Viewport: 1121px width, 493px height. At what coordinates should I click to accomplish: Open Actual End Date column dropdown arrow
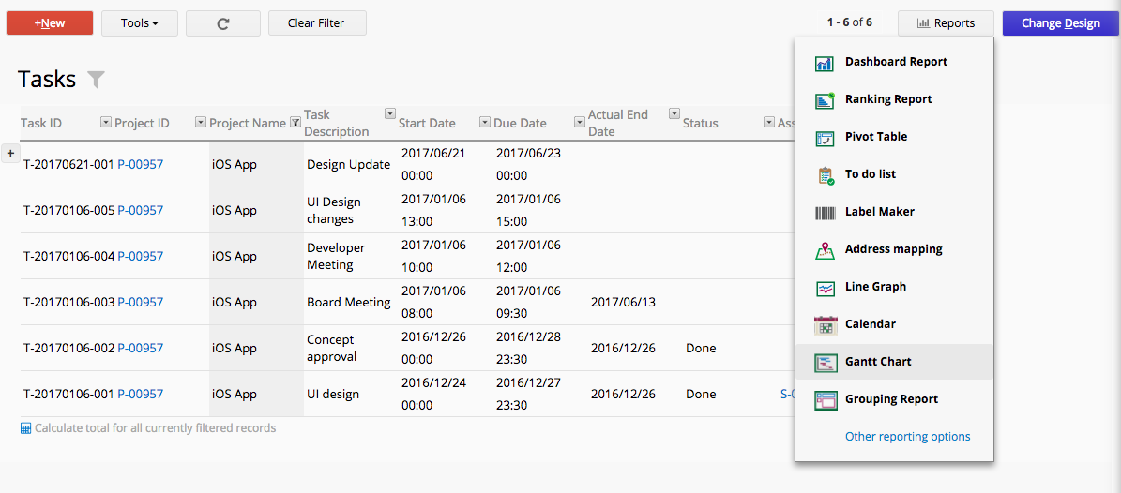click(x=674, y=112)
